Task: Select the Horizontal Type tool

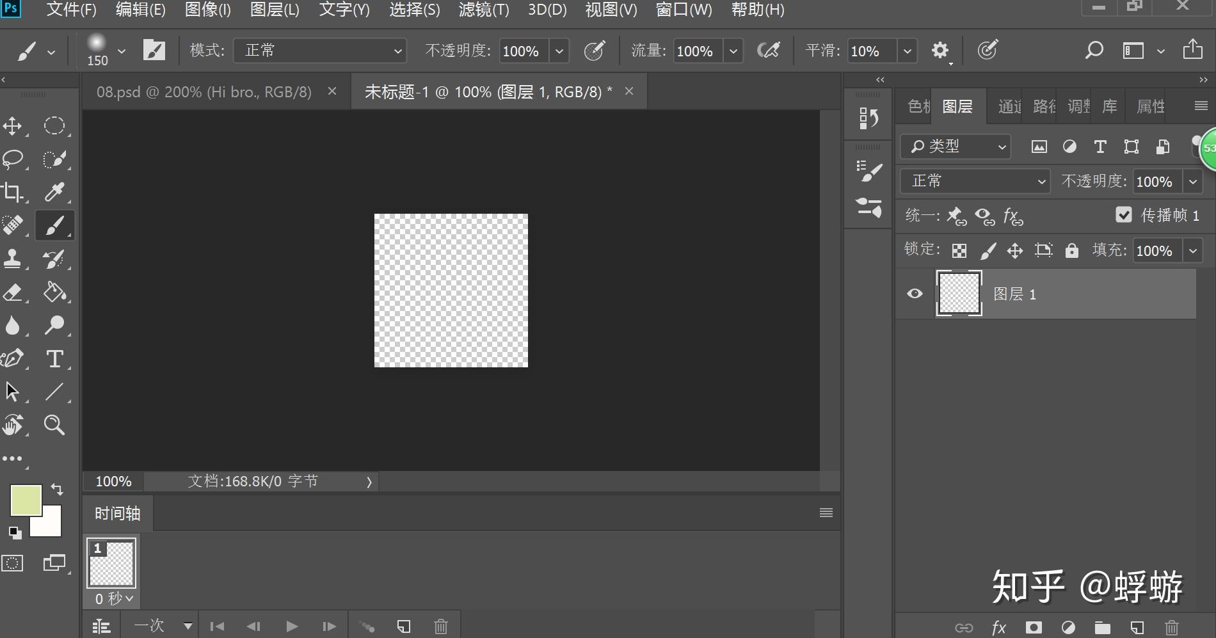Action: 55,359
